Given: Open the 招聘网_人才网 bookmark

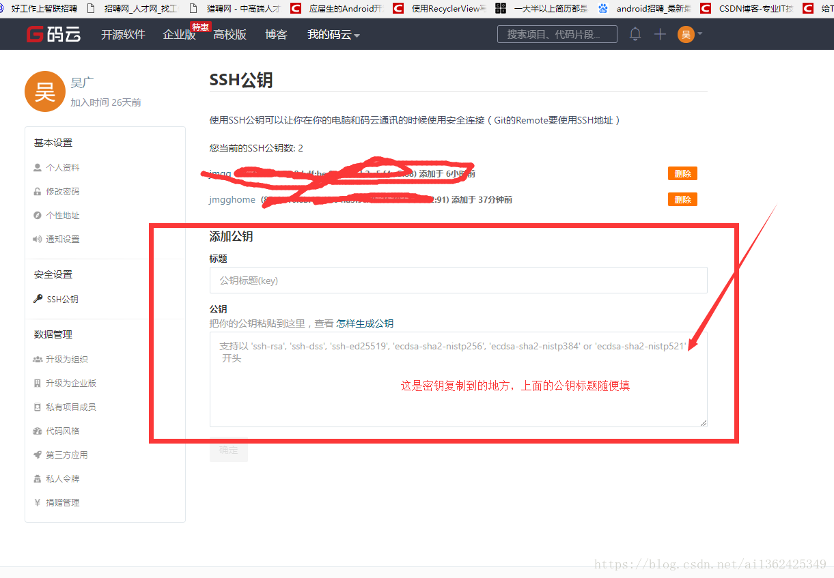Looking at the screenshot, I should pyautogui.click(x=134, y=8).
